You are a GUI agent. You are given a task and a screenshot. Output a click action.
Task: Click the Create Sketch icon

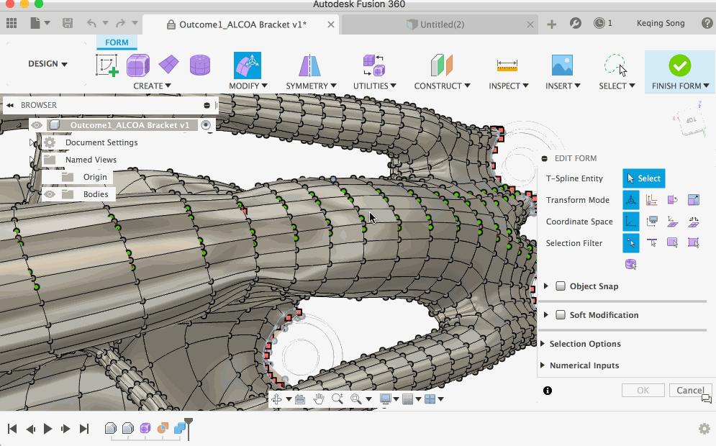tap(107, 65)
